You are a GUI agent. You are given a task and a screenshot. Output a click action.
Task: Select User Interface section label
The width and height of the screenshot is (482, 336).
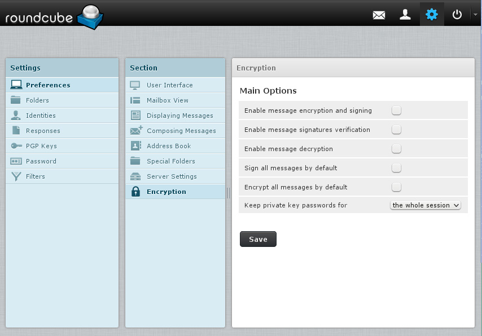coord(170,85)
